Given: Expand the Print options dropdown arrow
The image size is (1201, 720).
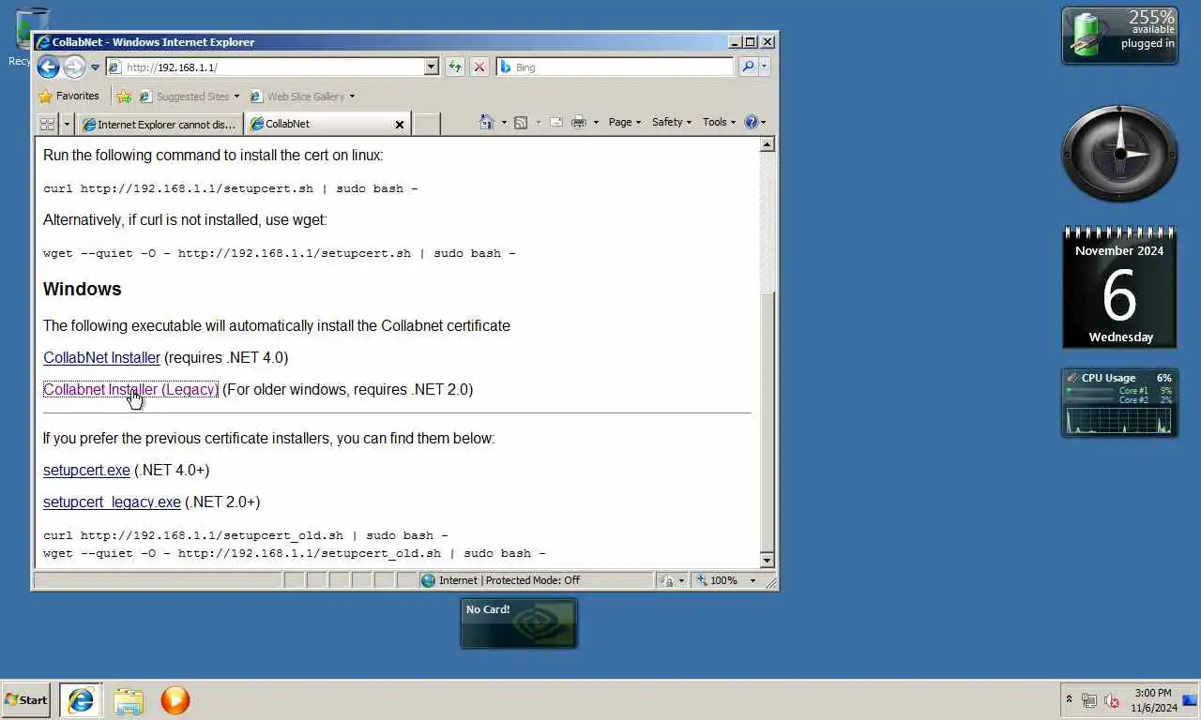Looking at the screenshot, I should click(x=596, y=123).
